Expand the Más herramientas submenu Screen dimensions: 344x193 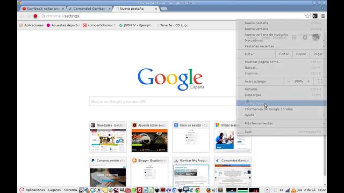[x=281, y=123]
